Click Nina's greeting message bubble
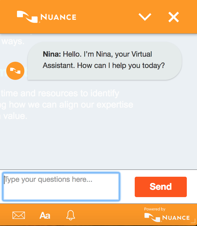Viewport: 197px width, 226px height. (x=105, y=61)
